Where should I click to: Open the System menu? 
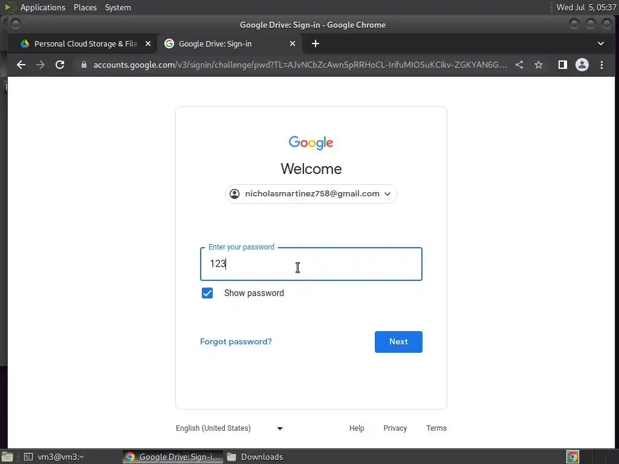tap(118, 7)
